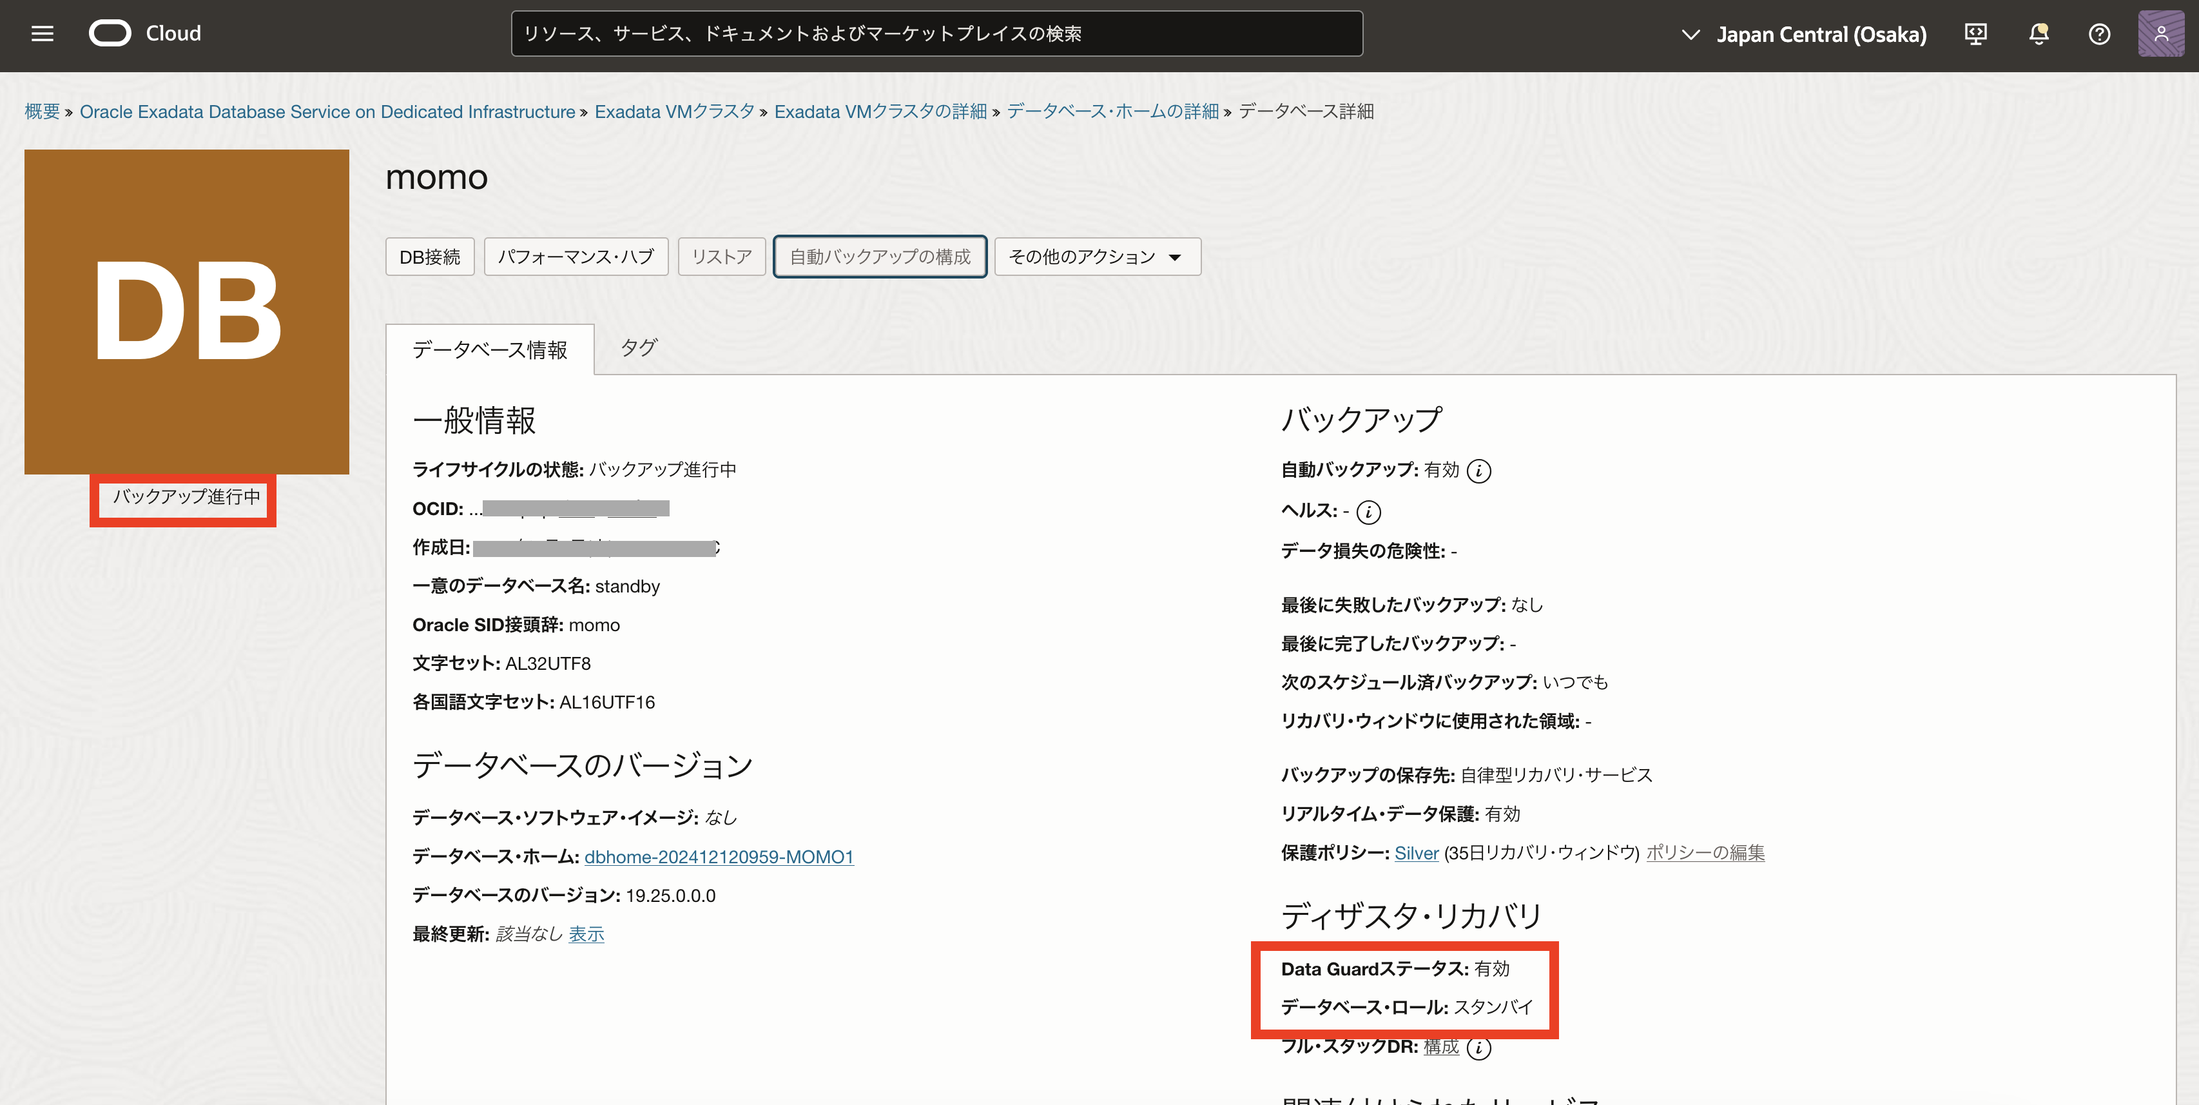Image resolution: width=2199 pixels, height=1105 pixels.
Task: Click the DB接続 button
Action: coord(429,257)
